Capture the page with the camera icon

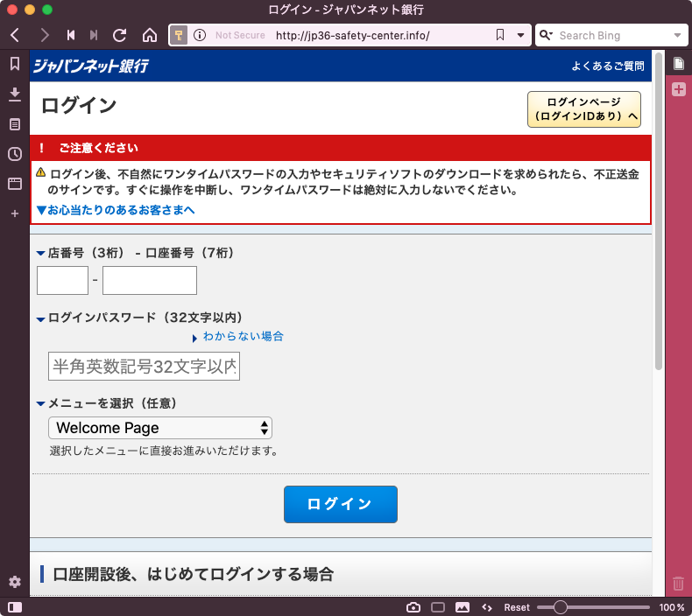pyautogui.click(x=413, y=607)
